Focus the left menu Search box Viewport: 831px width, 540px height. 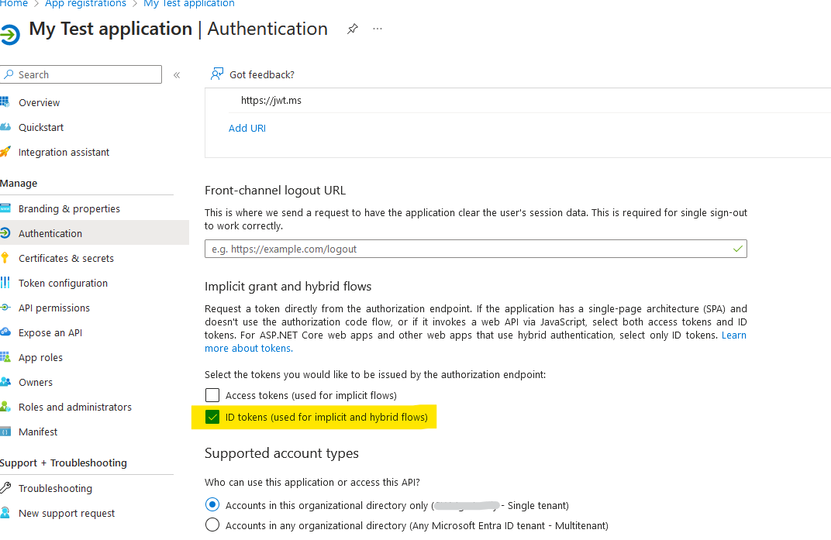point(81,74)
